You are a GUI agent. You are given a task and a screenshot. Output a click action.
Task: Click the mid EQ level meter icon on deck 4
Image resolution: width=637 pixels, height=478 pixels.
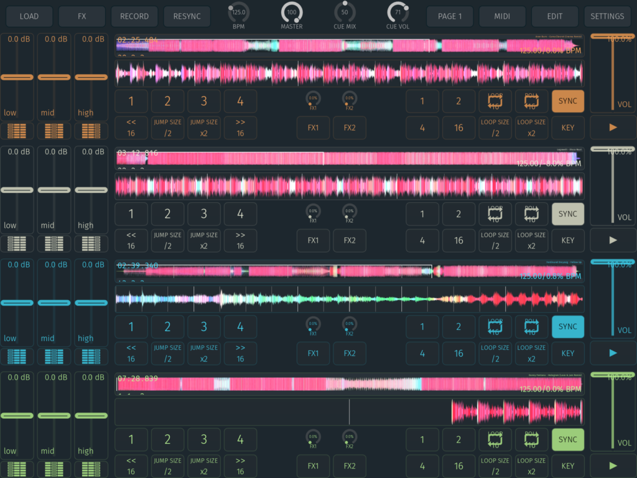click(x=54, y=469)
